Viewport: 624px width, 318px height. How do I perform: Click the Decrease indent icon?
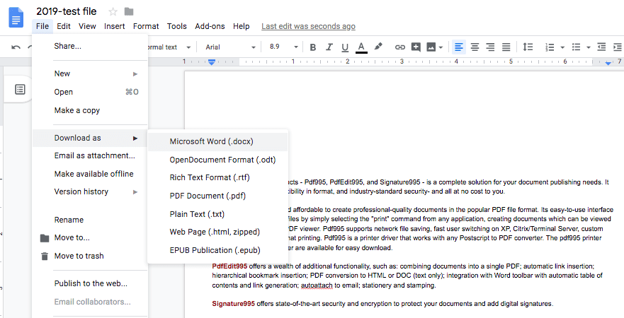coord(602,47)
